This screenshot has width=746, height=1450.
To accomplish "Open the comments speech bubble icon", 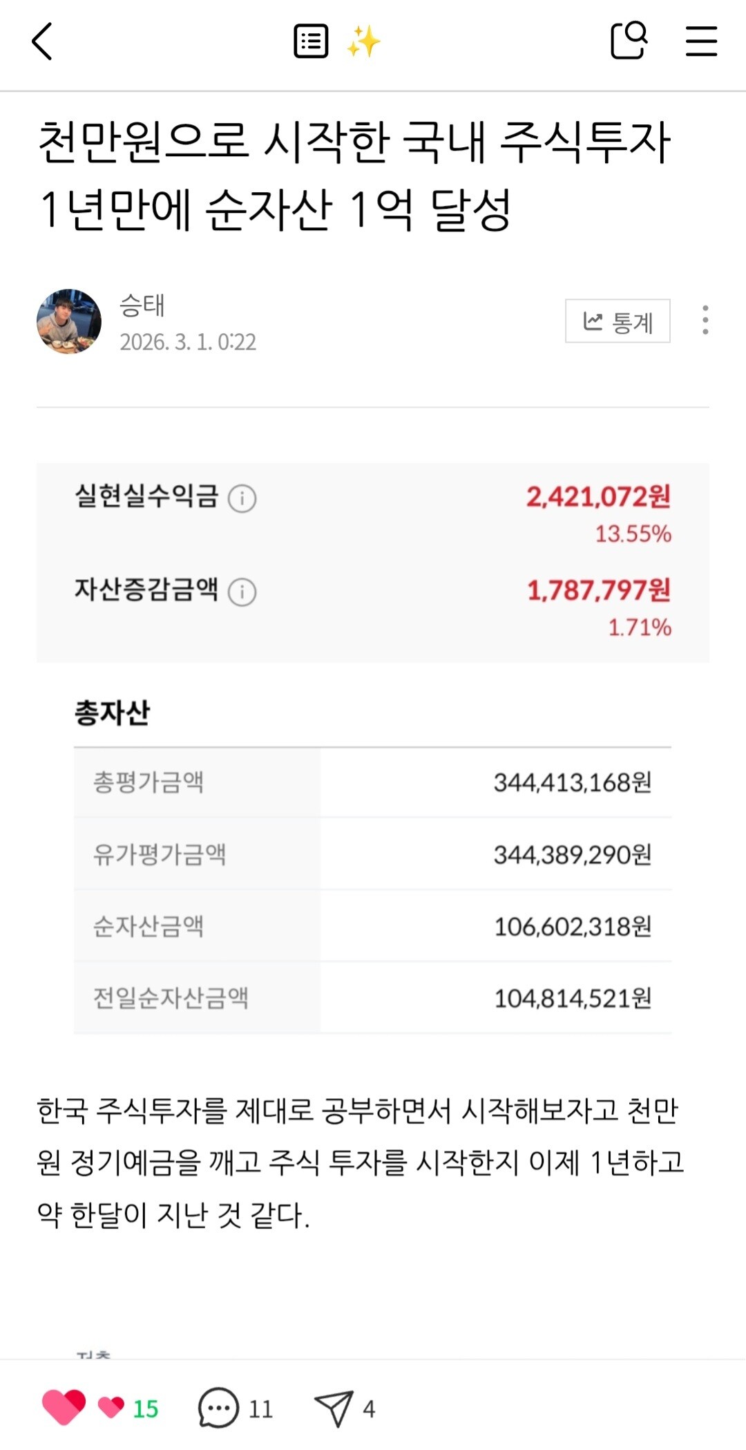I will point(218,1407).
